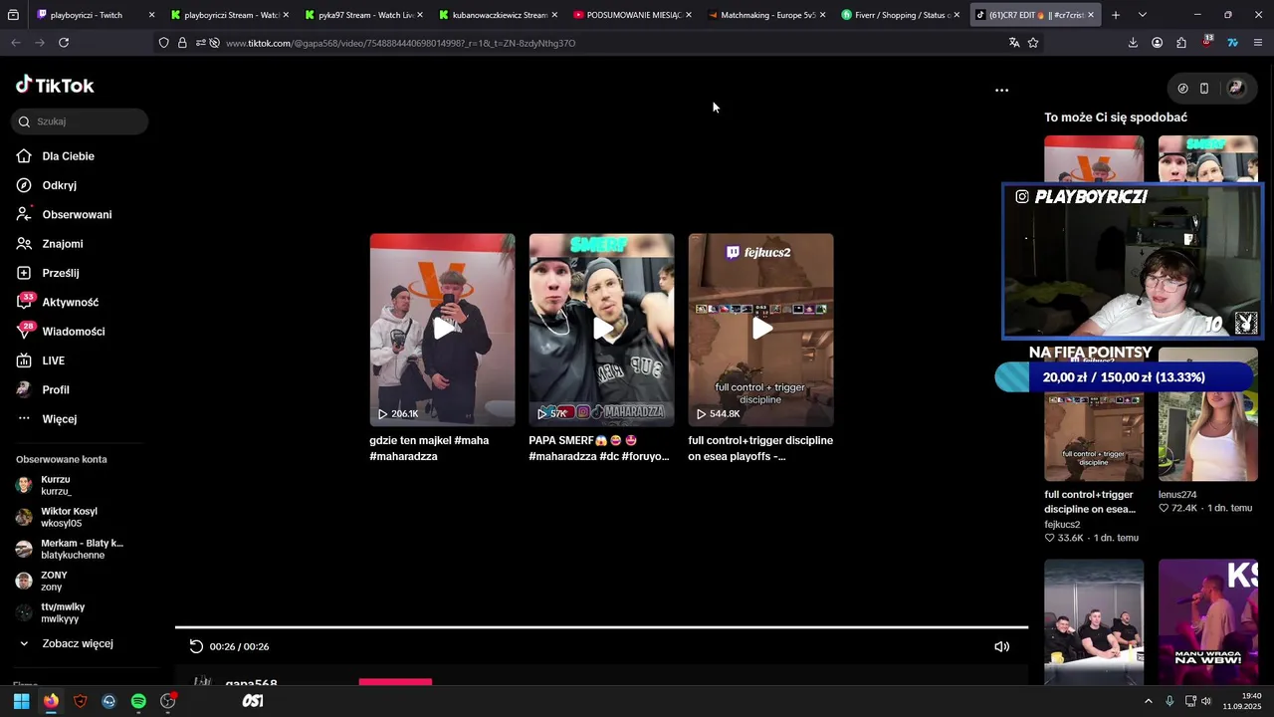
Task: Open a new browser tab
Action: click(x=1116, y=15)
